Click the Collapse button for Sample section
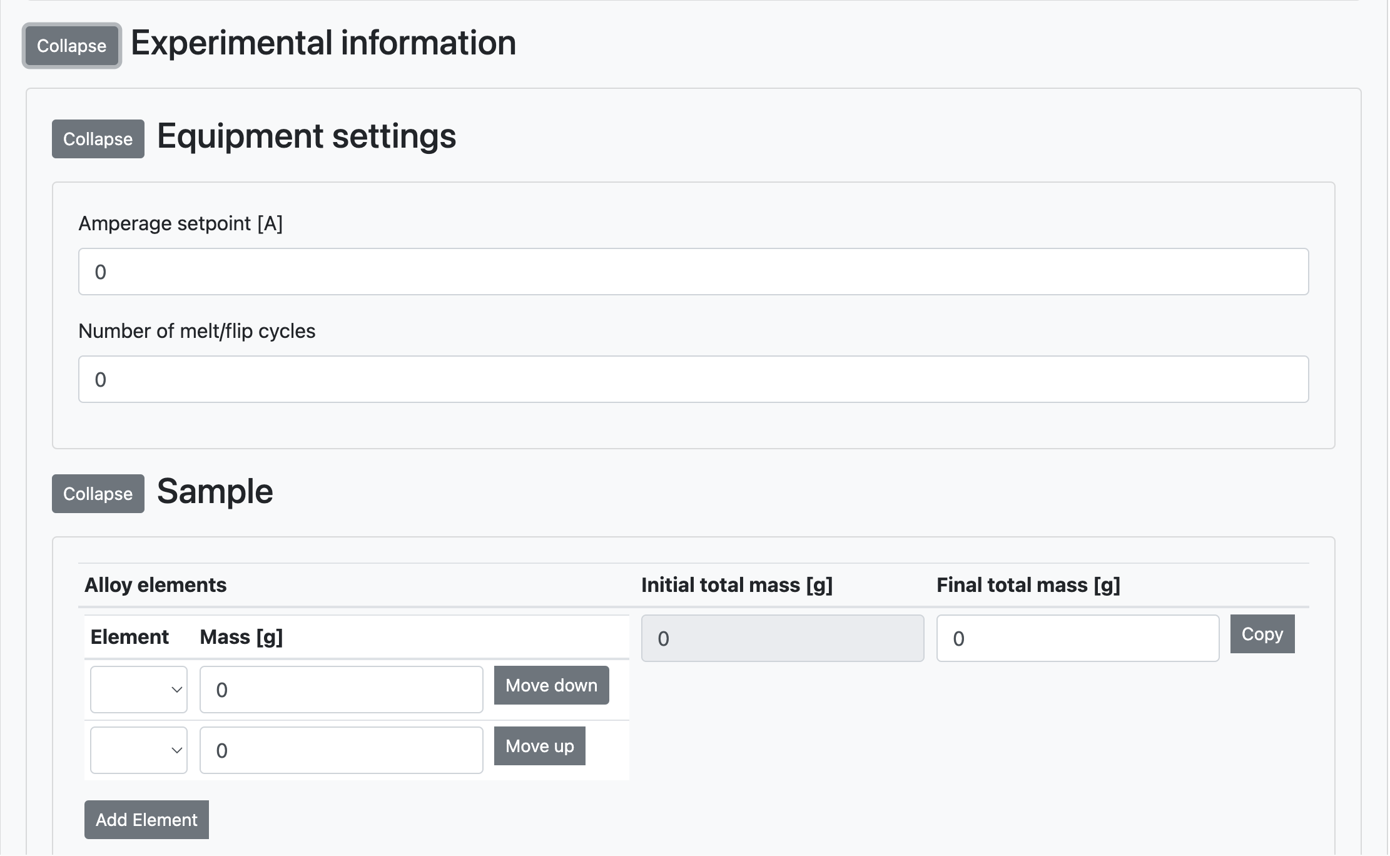The image size is (1390, 856). (98, 494)
